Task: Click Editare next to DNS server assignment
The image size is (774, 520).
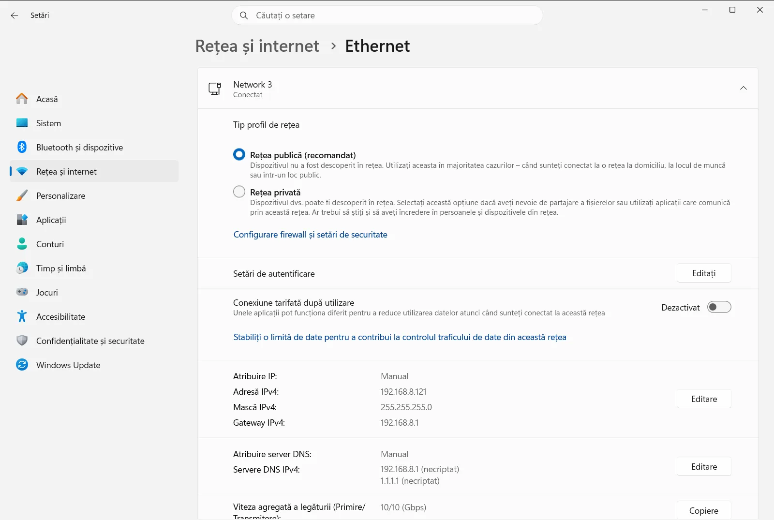Action: click(x=704, y=467)
